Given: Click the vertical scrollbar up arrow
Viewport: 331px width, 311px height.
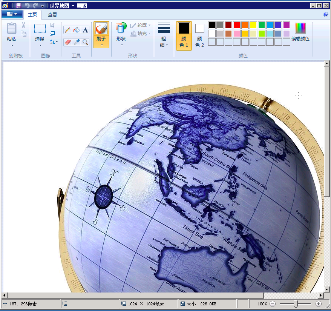Looking at the screenshot, I should 326,63.
